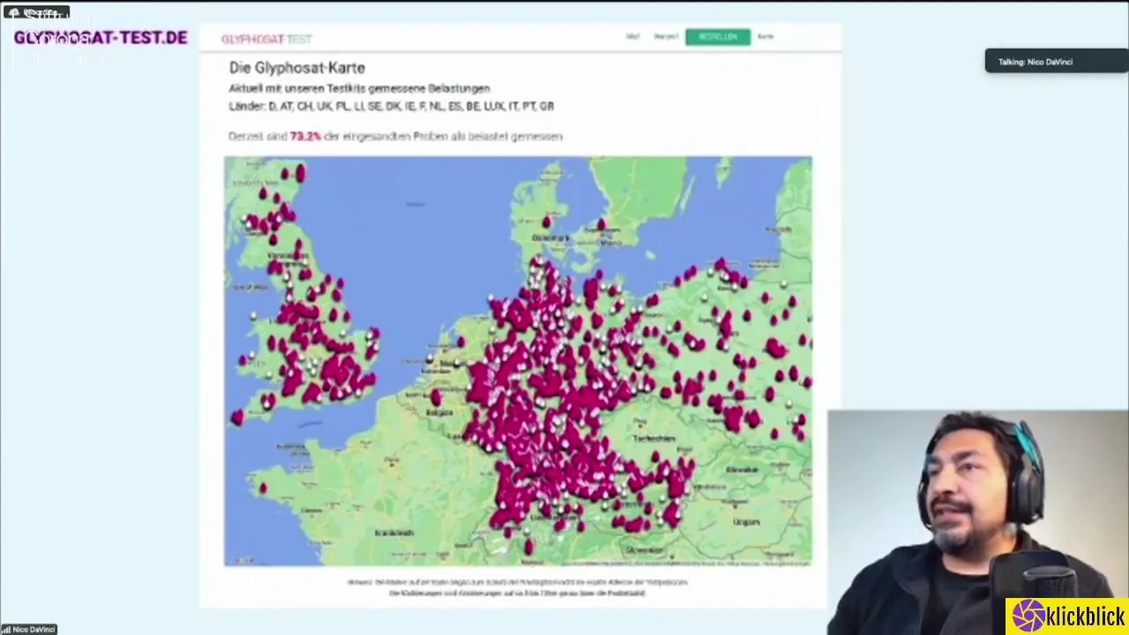Click the 'Aktuell mit unseren Testkits' subtitle
This screenshot has width=1129, height=635.
tap(359, 88)
